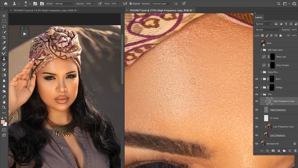Expand the Eyes Plus group
298x168 pixels.
[261, 72]
